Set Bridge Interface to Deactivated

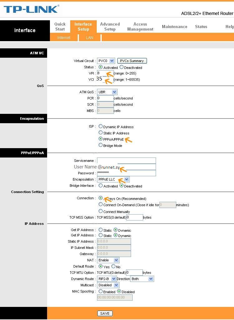coord(121,186)
